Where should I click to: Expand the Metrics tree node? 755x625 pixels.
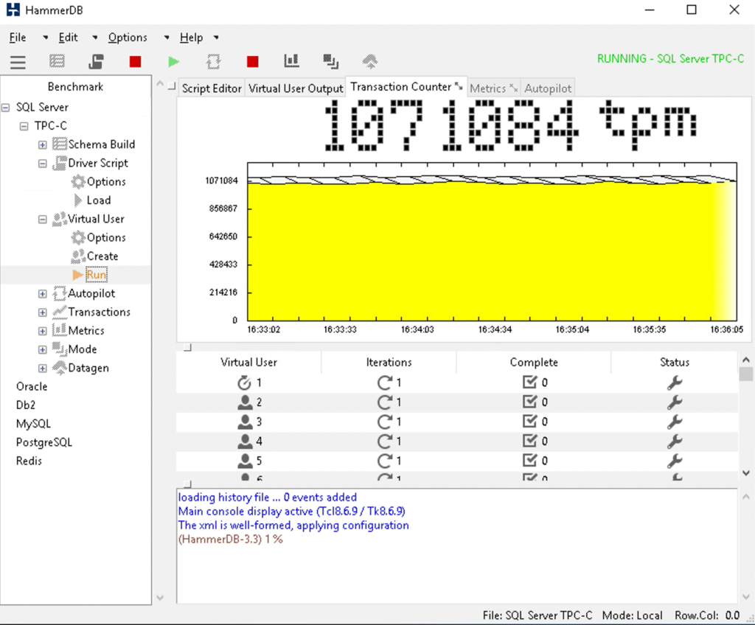point(42,331)
